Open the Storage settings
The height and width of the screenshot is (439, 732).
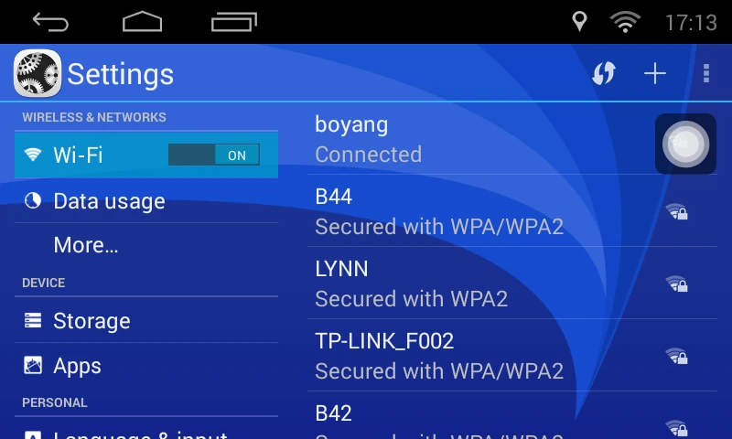146,320
